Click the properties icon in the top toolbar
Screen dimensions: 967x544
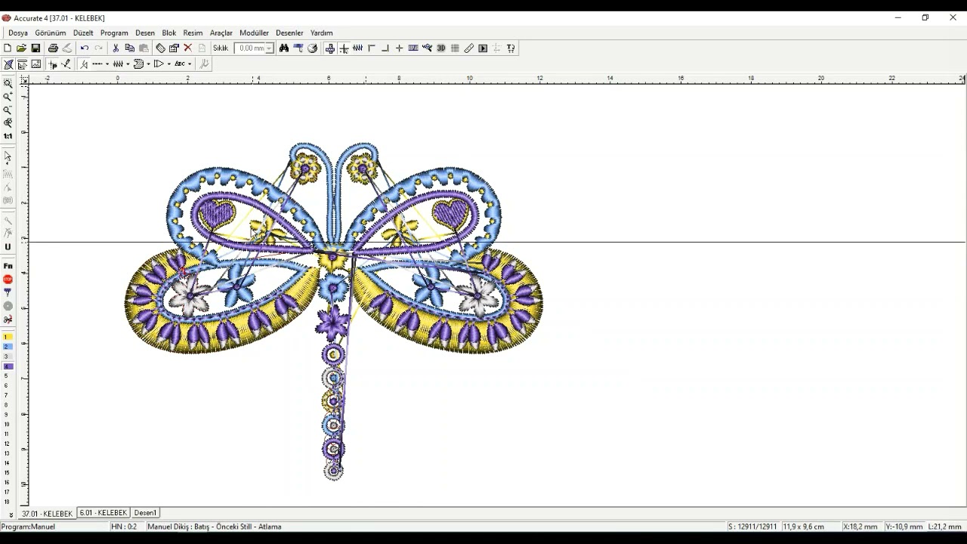click(x=175, y=48)
